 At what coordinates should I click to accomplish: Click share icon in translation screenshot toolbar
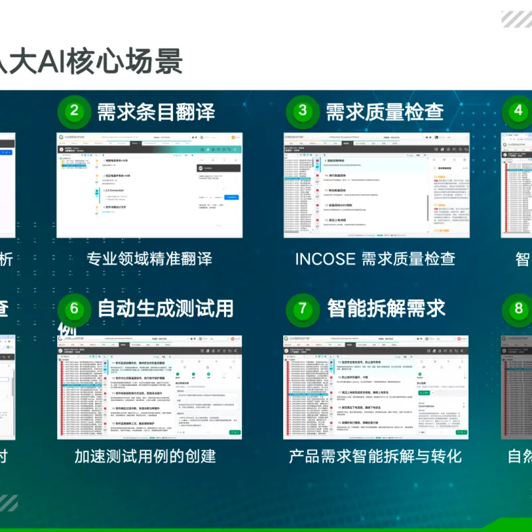(x=235, y=149)
